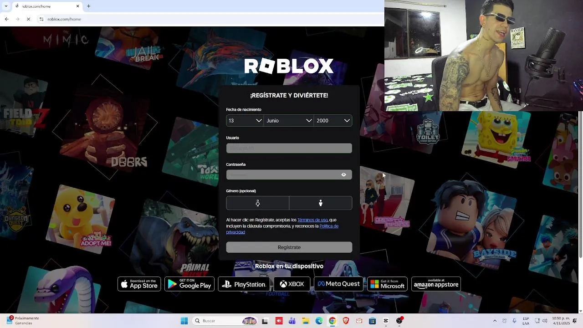This screenshot has height=328, width=583.
Task: Open the Términos de uso link
Action: [x=312, y=220]
